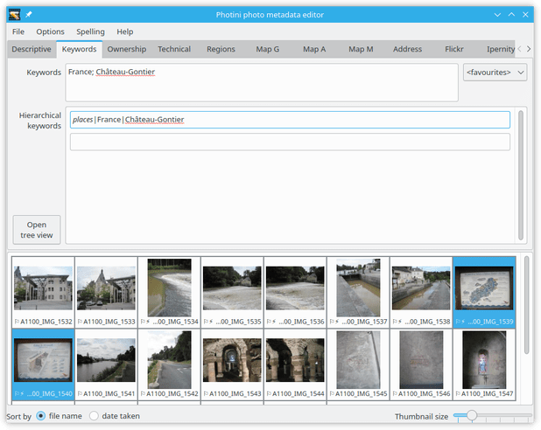The image size is (541, 430).
Task: Click the places|France|Château-Gontier hierarchical keyword field
Action: click(x=290, y=120)
